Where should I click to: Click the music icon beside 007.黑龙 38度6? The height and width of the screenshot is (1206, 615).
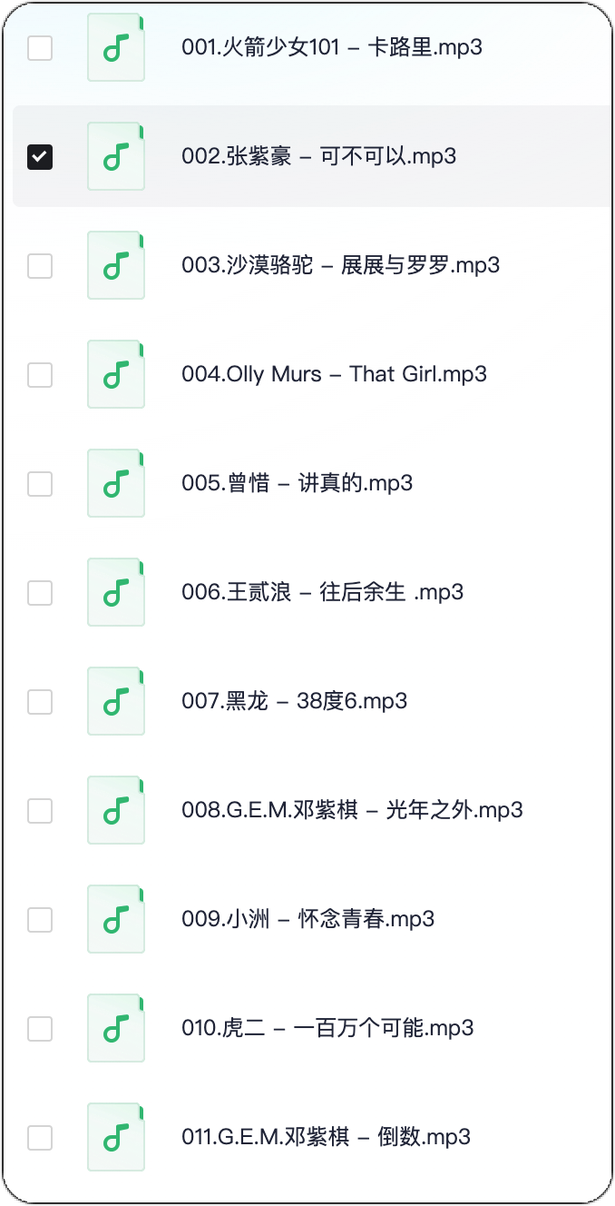point(115,701)
